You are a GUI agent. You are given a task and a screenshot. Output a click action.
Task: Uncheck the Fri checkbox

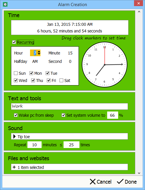[x=49, y=81]
